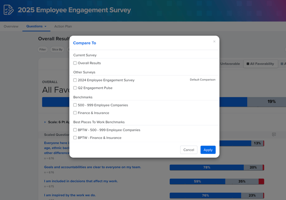Open the Goals and accountabilities question link
The width and height of the screenshot is (286, 200).
pos(93,167)
